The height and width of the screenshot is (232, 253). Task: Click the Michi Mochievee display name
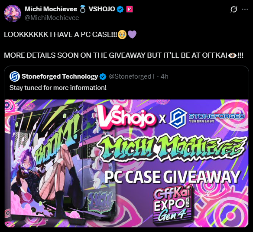pyautogui.click(x=51, y=9)
